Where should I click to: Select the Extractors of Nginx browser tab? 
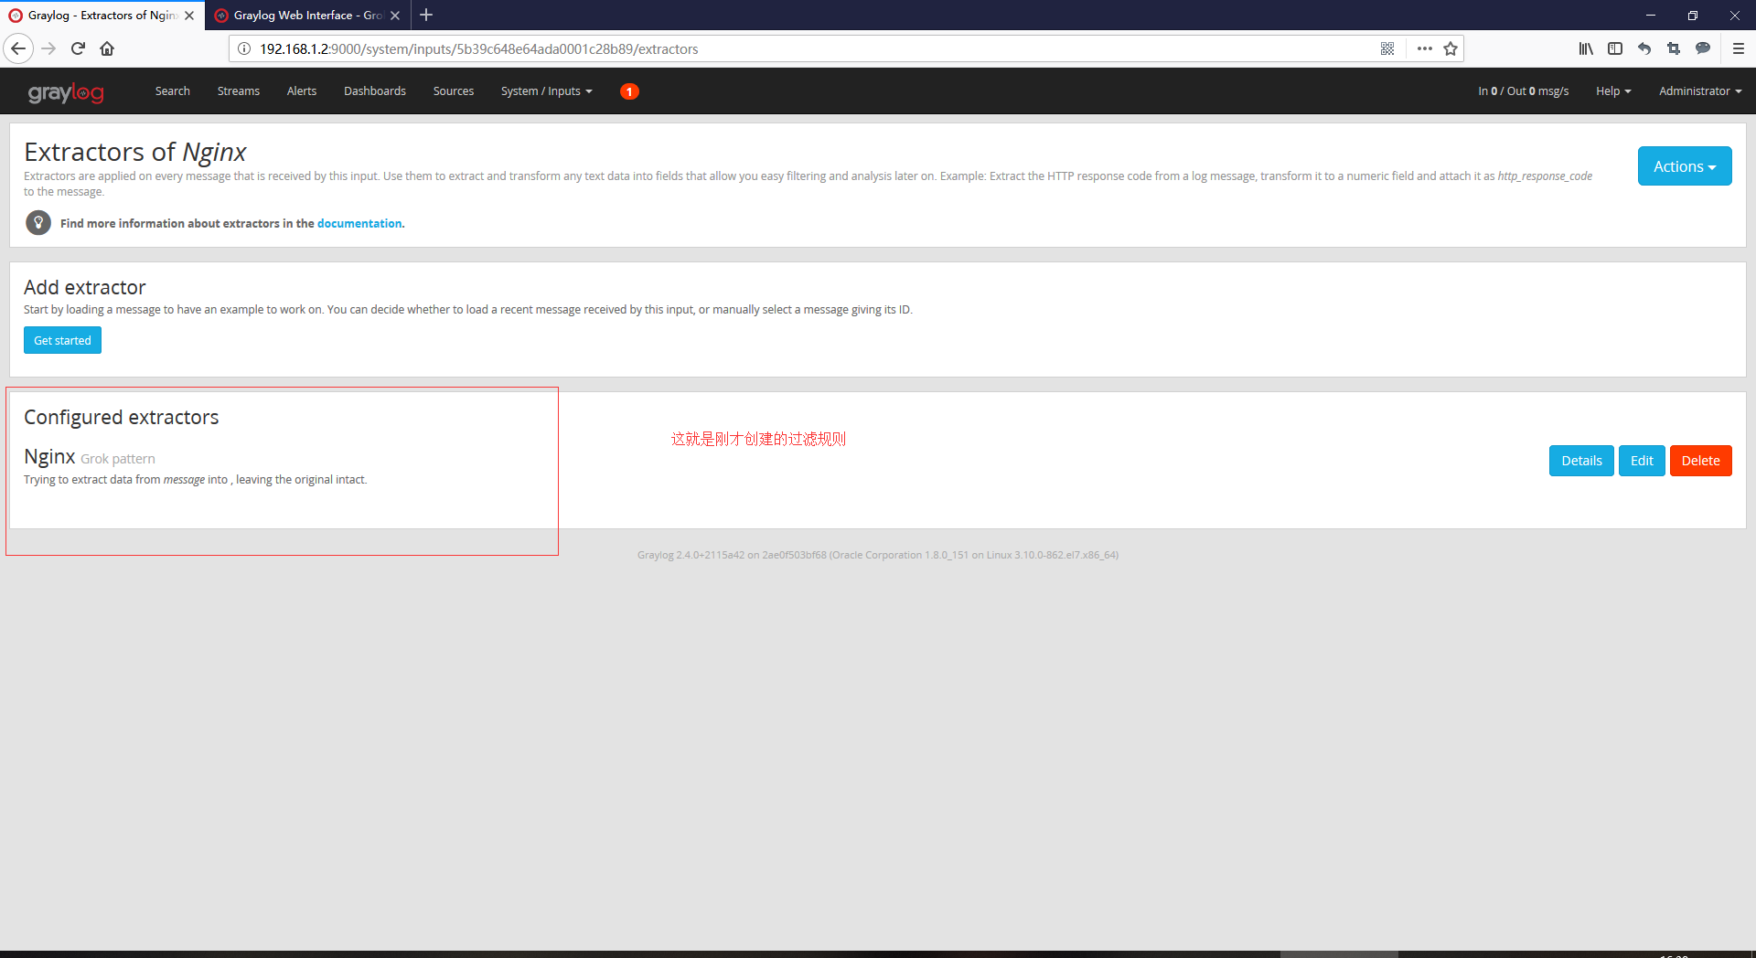tap(102, 16)
